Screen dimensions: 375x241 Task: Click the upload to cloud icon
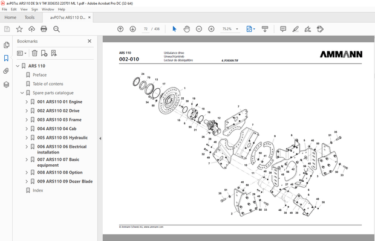31,29
